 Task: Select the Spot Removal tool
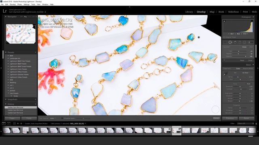click(x=230, y=42)
